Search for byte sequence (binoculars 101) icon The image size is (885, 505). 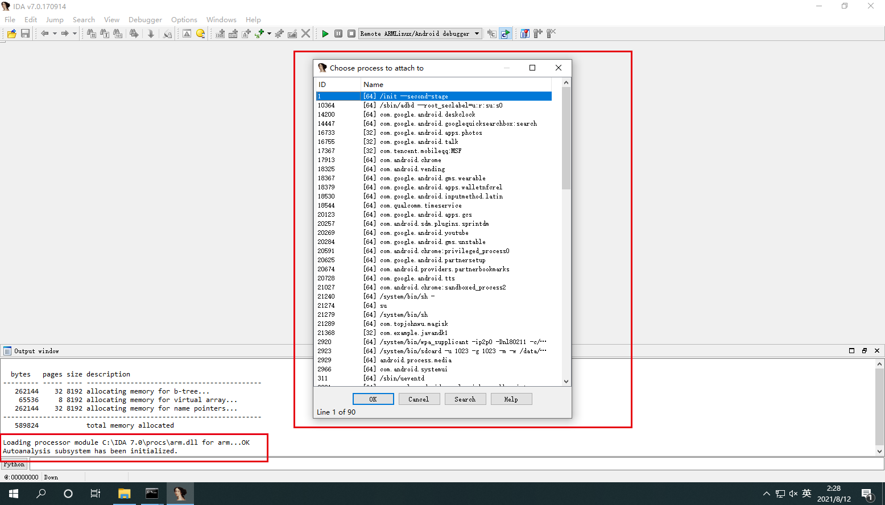click(118, 34)
